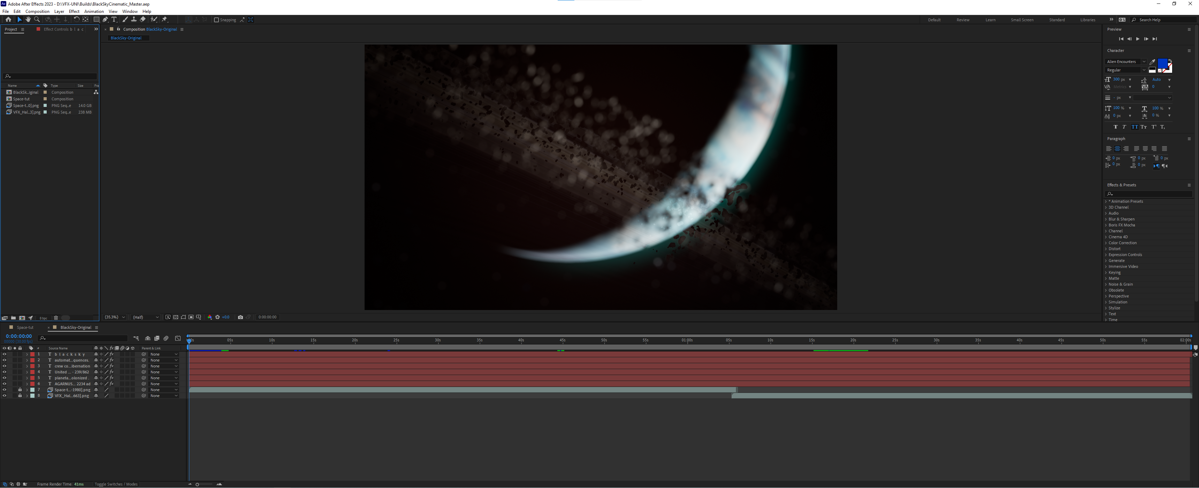The height and width of the screenshot is (488, 1199).
Task: Activate the Eraser tool
Action: coord(143,20)
